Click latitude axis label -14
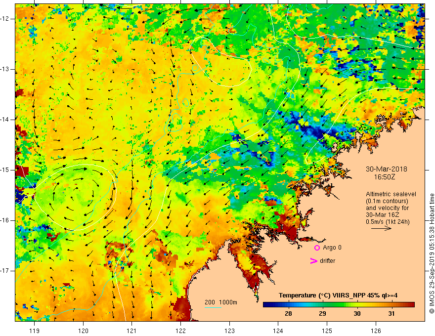 (5, 120)
